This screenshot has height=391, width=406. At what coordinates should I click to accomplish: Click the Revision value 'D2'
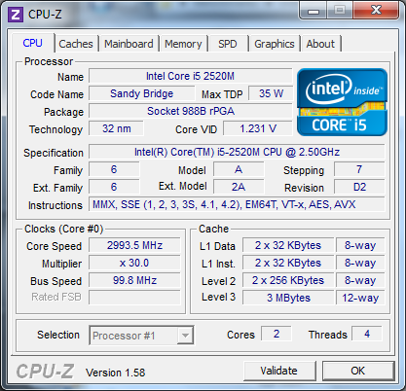pyautogui.click(x=359, y=187)
